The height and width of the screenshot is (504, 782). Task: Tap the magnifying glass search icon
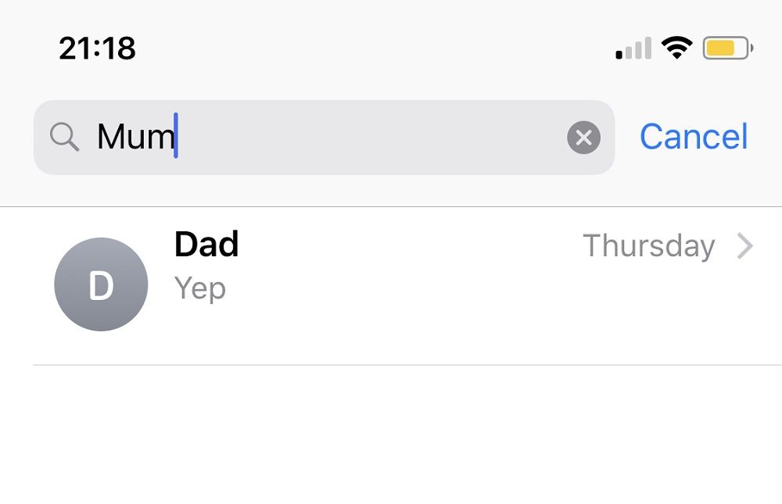(64, 138)
